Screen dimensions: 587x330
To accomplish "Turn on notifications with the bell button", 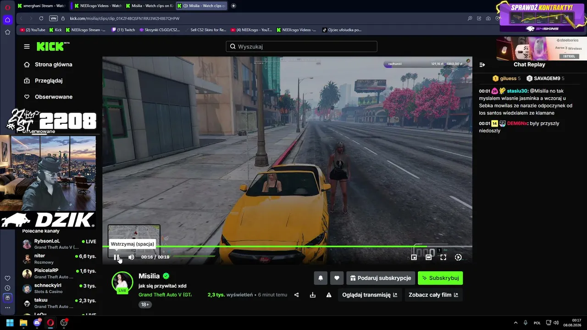I will [321, 278].
